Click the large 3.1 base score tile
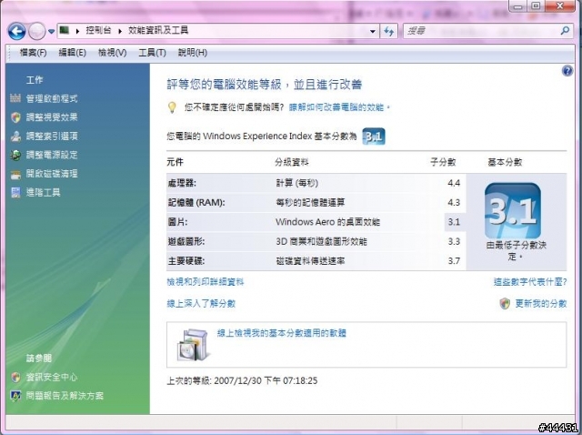The image size is (582, 435). tap(513, 210)
